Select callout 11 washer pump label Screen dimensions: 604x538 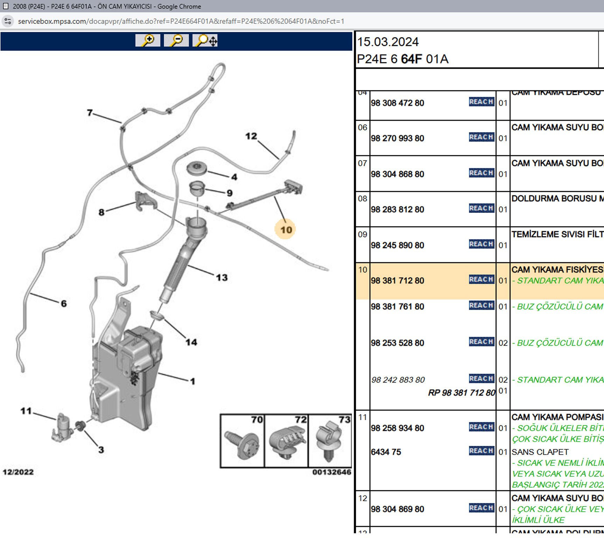[26, 411]
